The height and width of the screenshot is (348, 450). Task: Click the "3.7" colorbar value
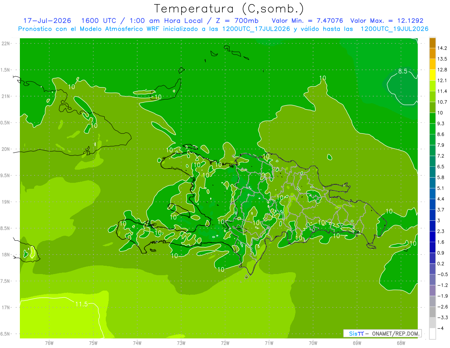(x=441, y=210)
